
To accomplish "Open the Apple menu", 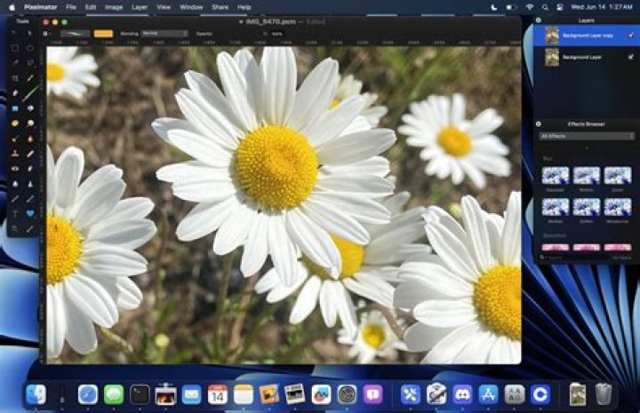I will (x=12, y=7).
